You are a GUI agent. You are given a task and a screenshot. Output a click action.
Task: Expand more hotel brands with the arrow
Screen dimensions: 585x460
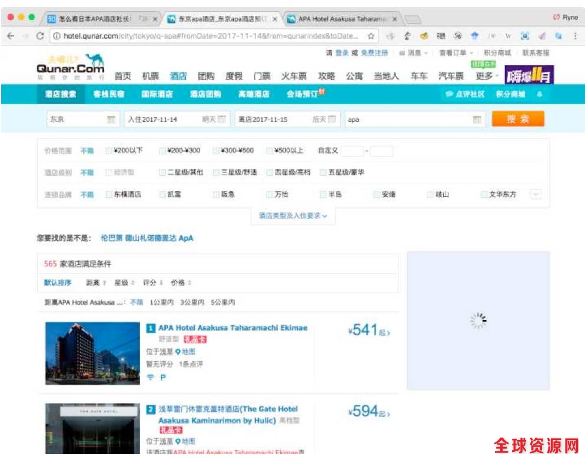pyautogui.click(x=536, y=194)
